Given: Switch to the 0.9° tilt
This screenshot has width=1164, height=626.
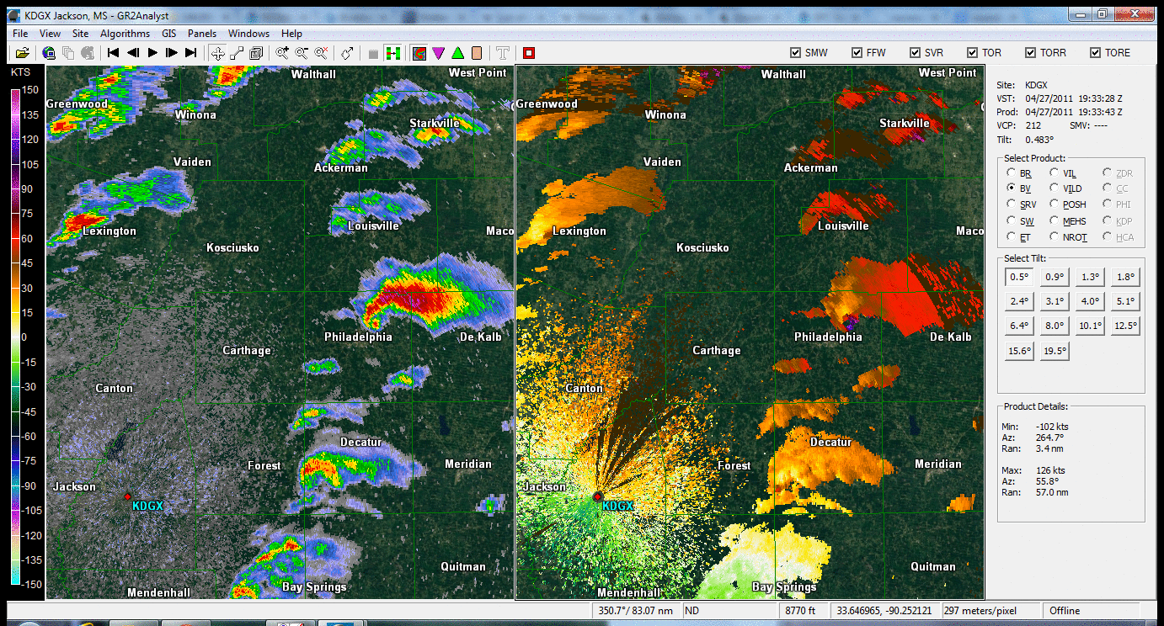Looking at the screenshot, I should tap(1055, 277).
